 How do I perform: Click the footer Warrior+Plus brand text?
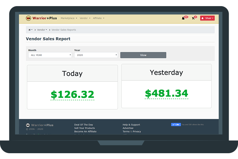click(42, 125)
